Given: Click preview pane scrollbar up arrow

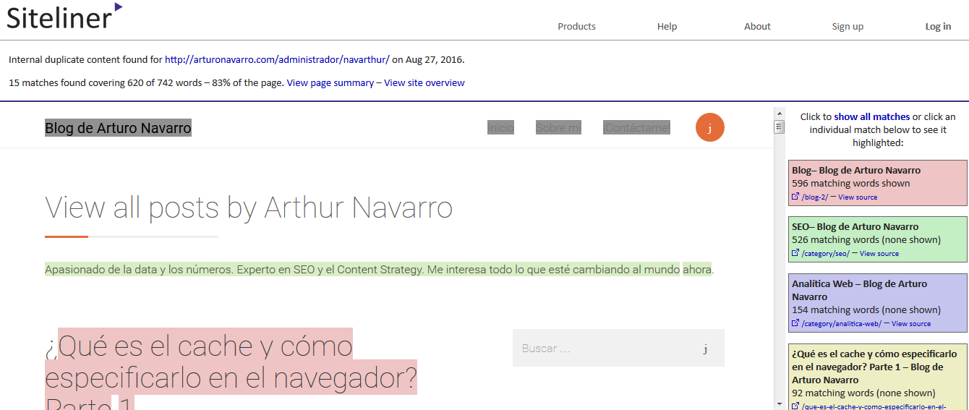Looking at the screenshot, I should click(x=779, y=114).
